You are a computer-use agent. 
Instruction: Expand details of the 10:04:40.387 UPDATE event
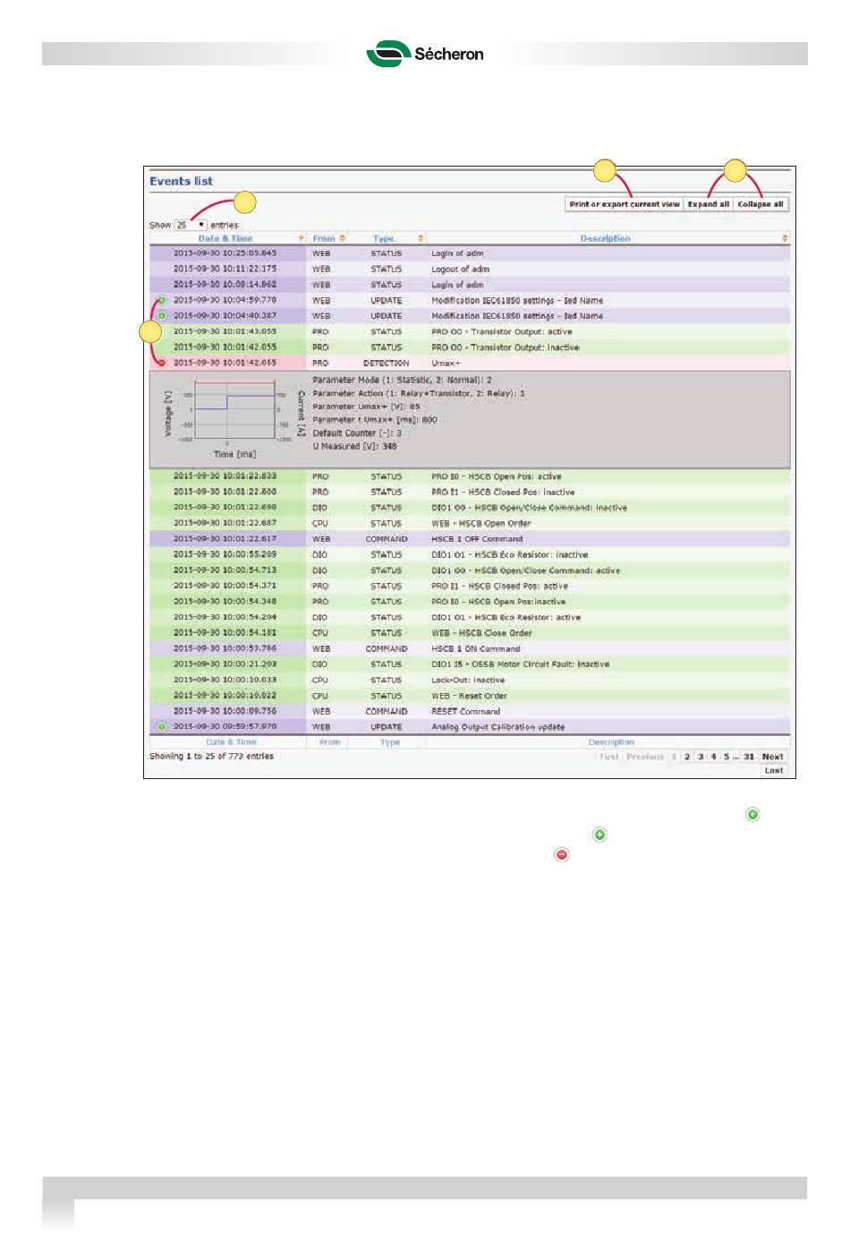tap(162, 316)
